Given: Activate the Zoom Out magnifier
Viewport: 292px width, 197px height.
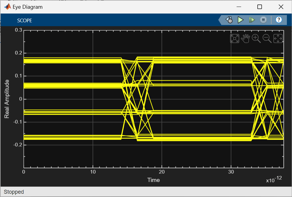Looking at the screenshot, I should coord(267,38).
